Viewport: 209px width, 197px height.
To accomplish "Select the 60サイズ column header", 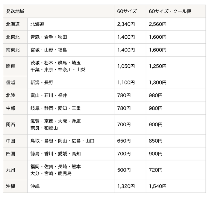I will (x=130, y=11).
